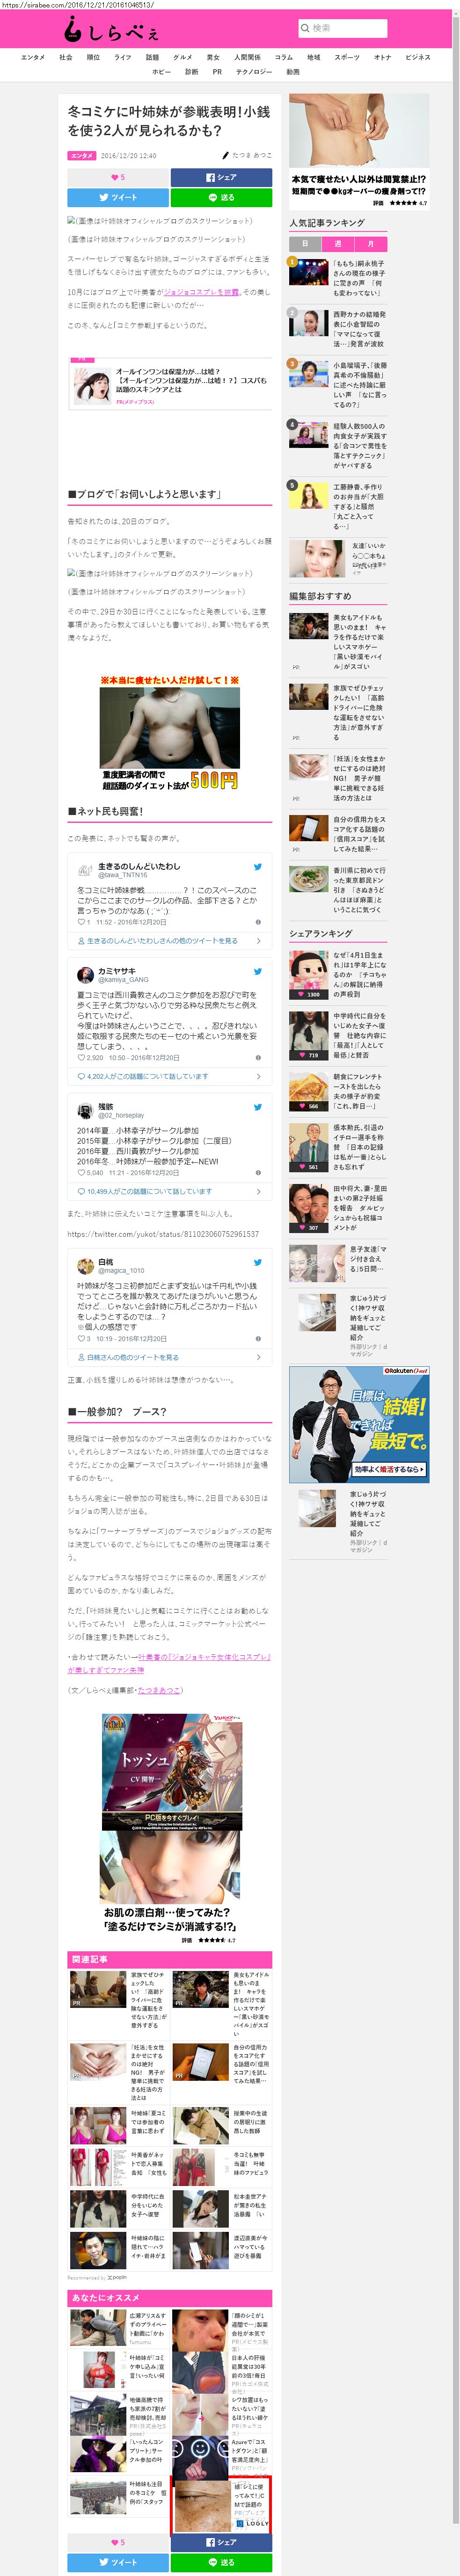Click the top Facebook シェア button

pos(221,177)
